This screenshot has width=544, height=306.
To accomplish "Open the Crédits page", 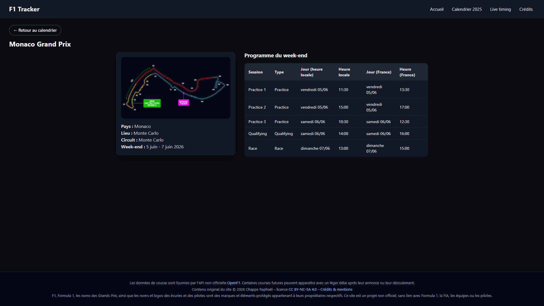I will point(526,9).
